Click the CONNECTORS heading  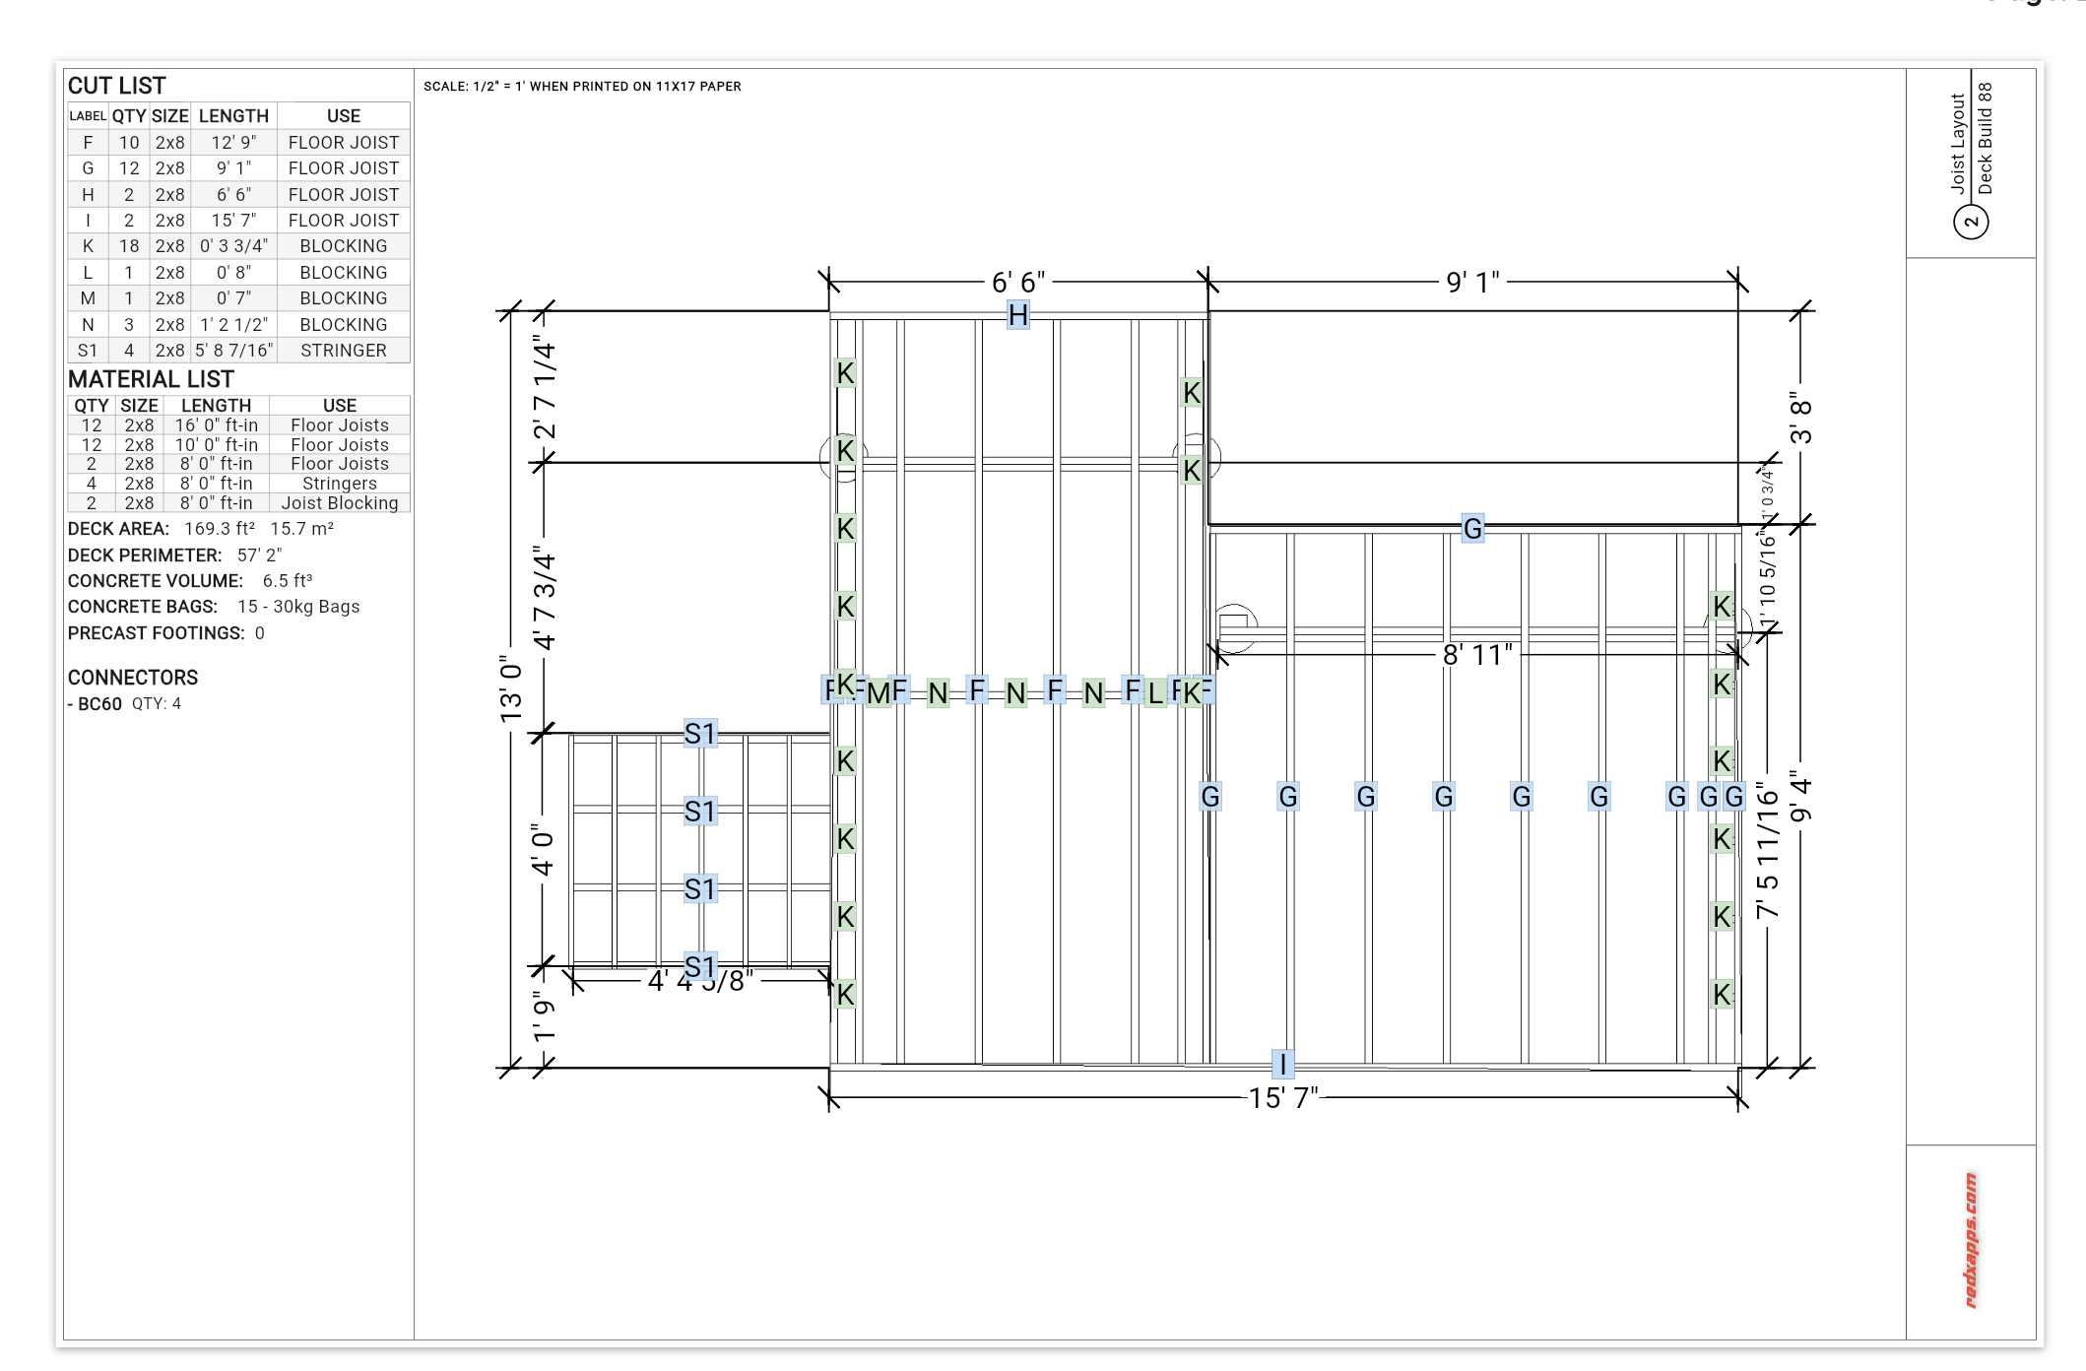coord(133,678)
